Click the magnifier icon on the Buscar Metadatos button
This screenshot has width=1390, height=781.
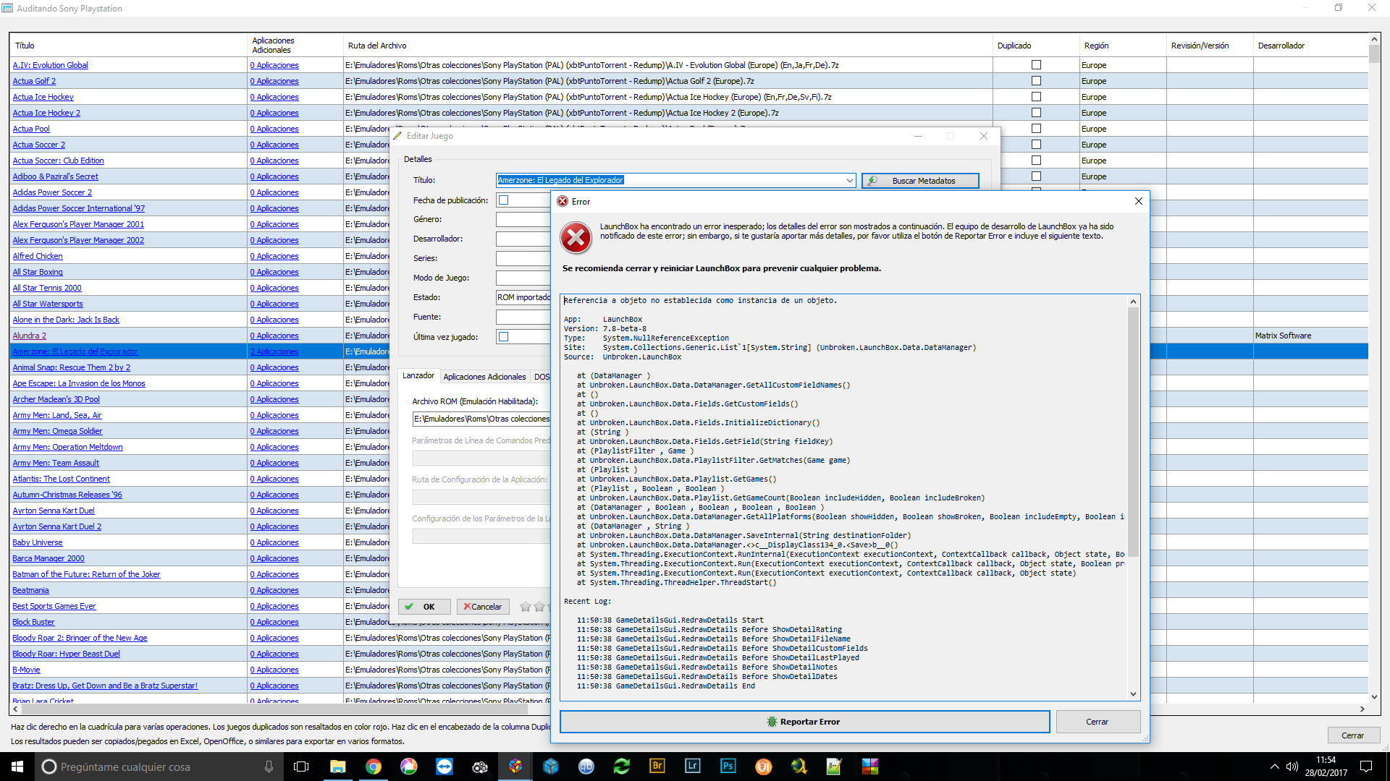872,181
